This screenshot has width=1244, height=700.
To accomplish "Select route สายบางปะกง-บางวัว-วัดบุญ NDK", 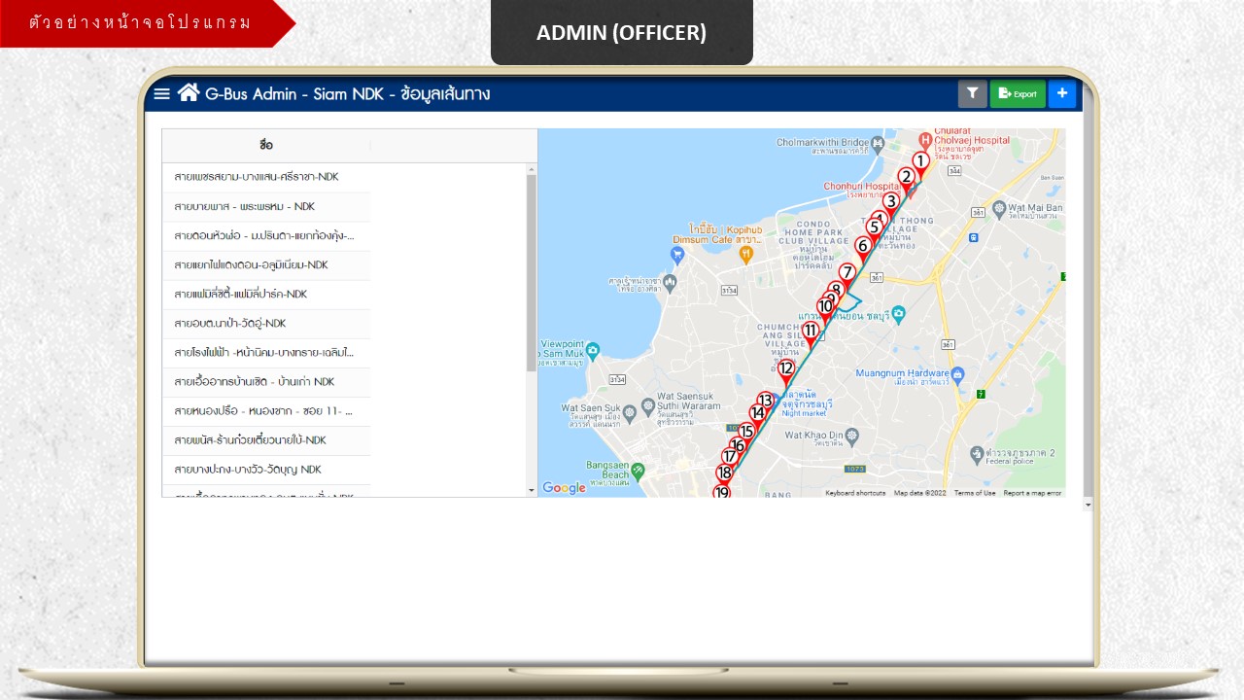I will point(266,469).
